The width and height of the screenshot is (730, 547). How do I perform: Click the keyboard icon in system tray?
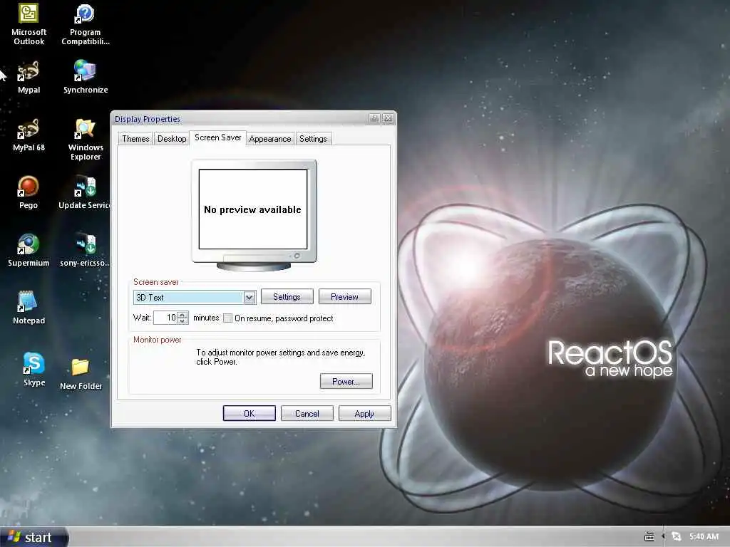click(649, 537)
